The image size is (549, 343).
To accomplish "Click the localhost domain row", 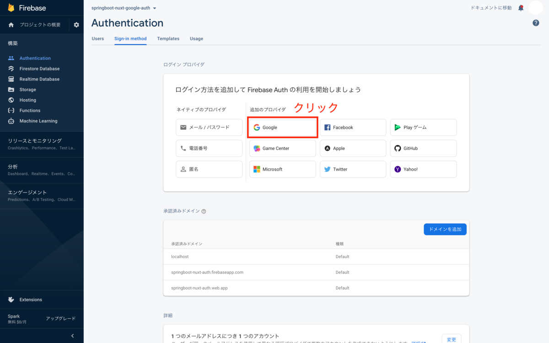I will coord(316,257).
